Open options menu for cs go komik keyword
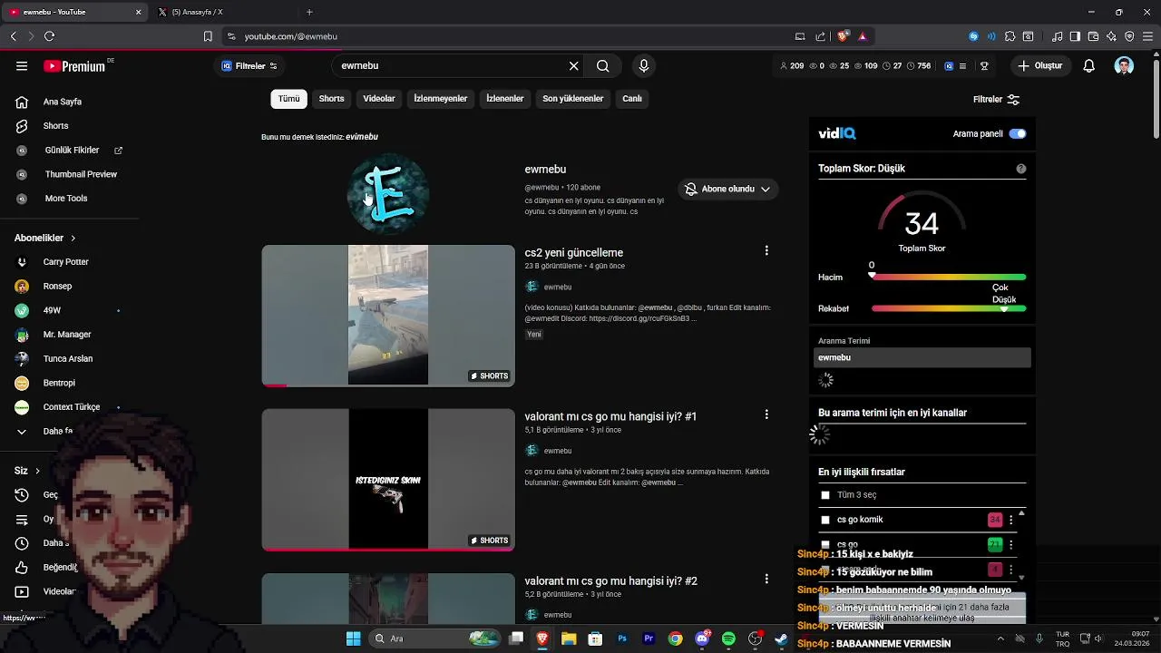This screenshot has width=1161, height=653. (1010, 520)
